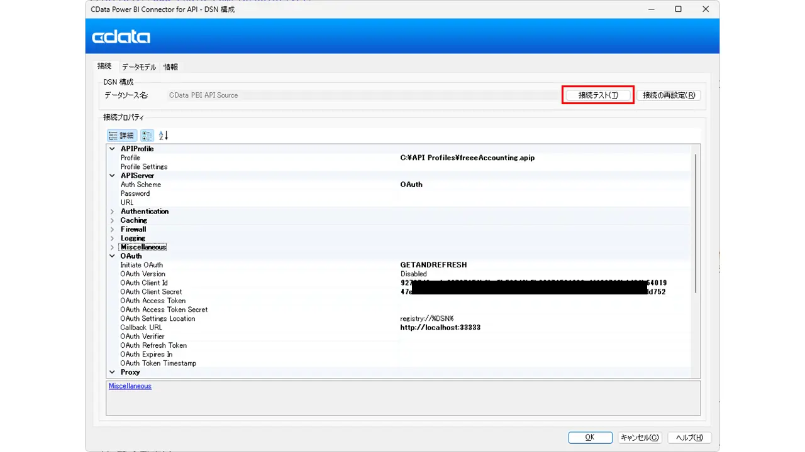The height and width of the screenshot is (452, 805).
Task: Click the Disabled value for OAuth Version
Action: tap(414, 274)
